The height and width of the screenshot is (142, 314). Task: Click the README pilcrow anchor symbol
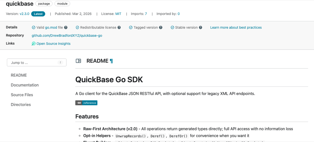pyautogui.click(x=111, y=61)
